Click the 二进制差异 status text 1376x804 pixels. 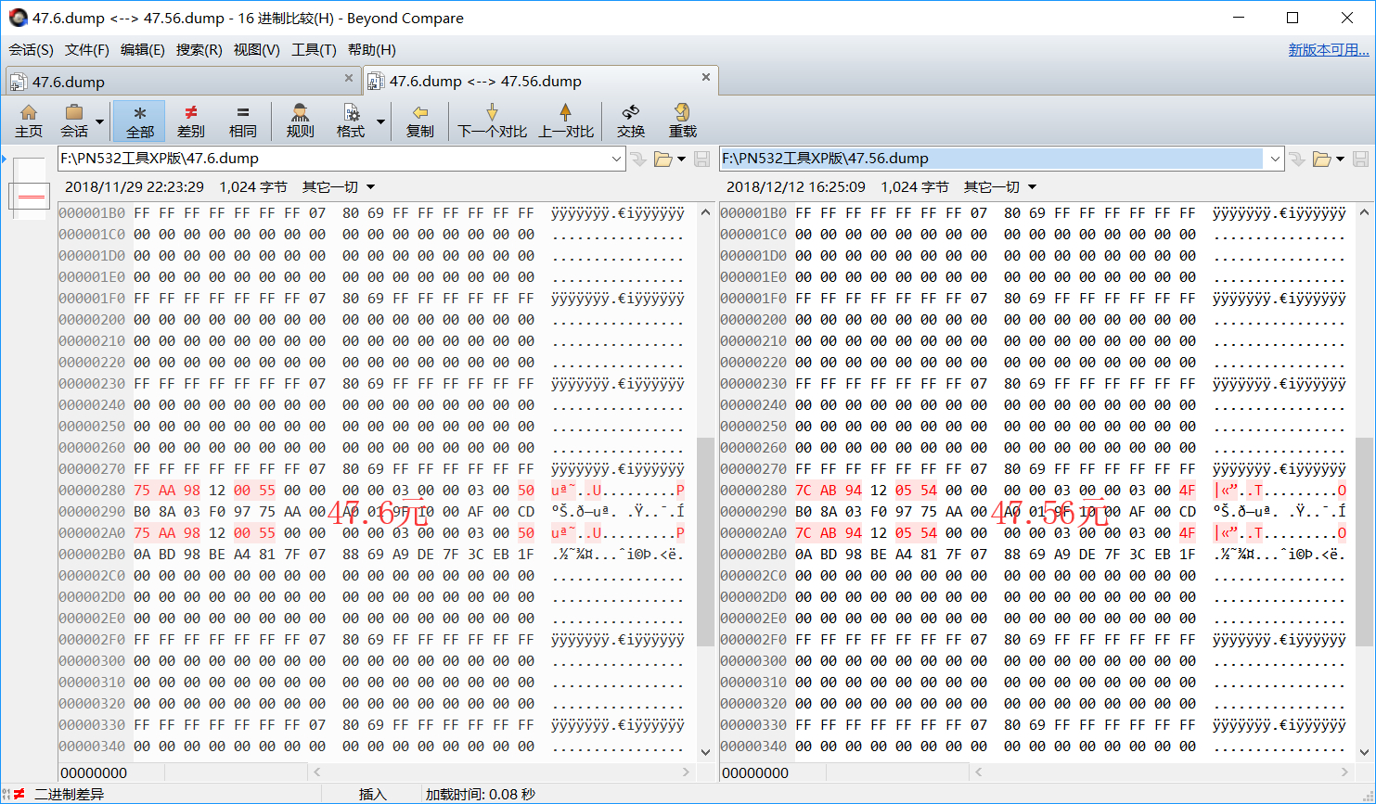click(x=70, y=794)
